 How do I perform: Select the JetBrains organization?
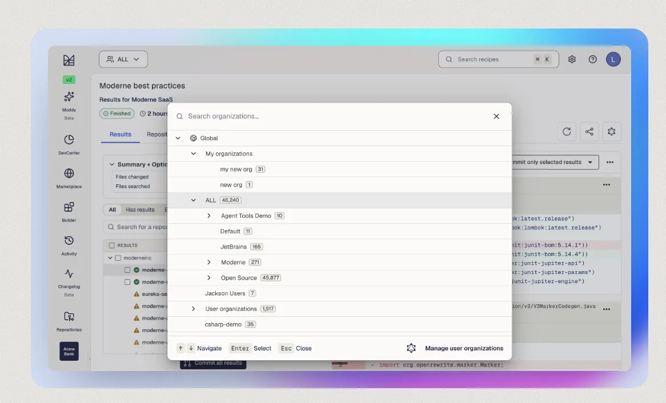pos(339,247)
